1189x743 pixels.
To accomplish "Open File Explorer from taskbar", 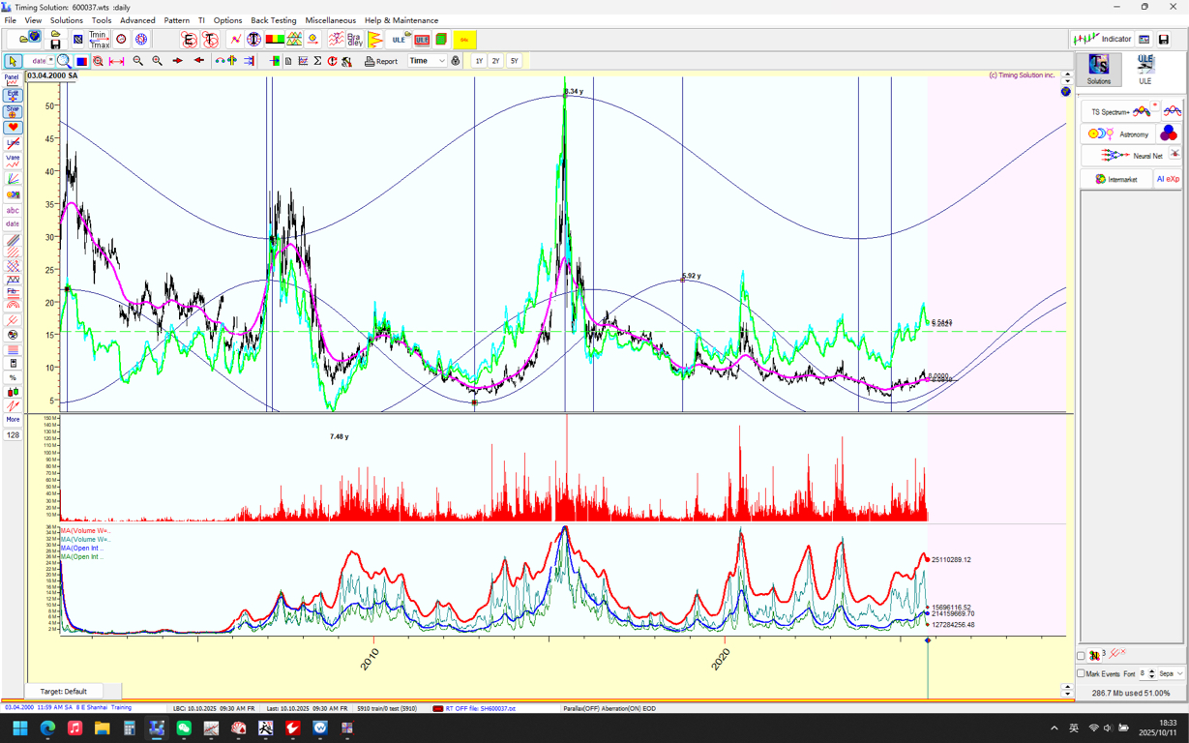I will pos(102,728).
